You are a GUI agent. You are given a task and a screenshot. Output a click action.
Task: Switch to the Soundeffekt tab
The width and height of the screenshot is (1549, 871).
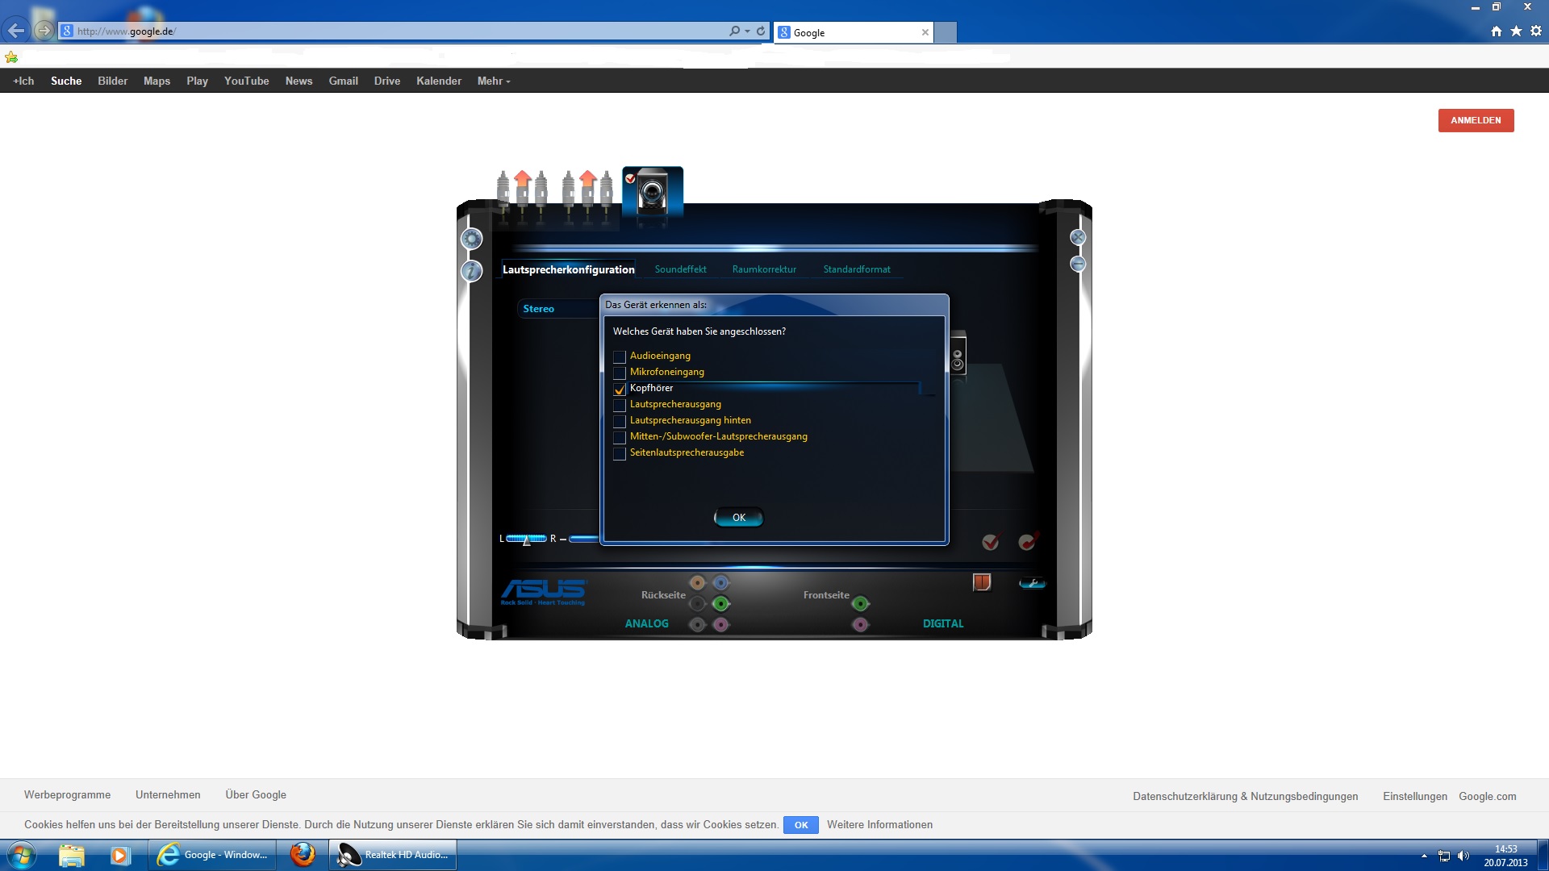[x=680, y=269]
